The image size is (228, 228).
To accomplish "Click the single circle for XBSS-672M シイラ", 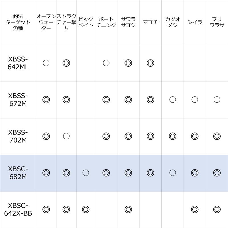I will pyautogui.click(x=195, y=99).
